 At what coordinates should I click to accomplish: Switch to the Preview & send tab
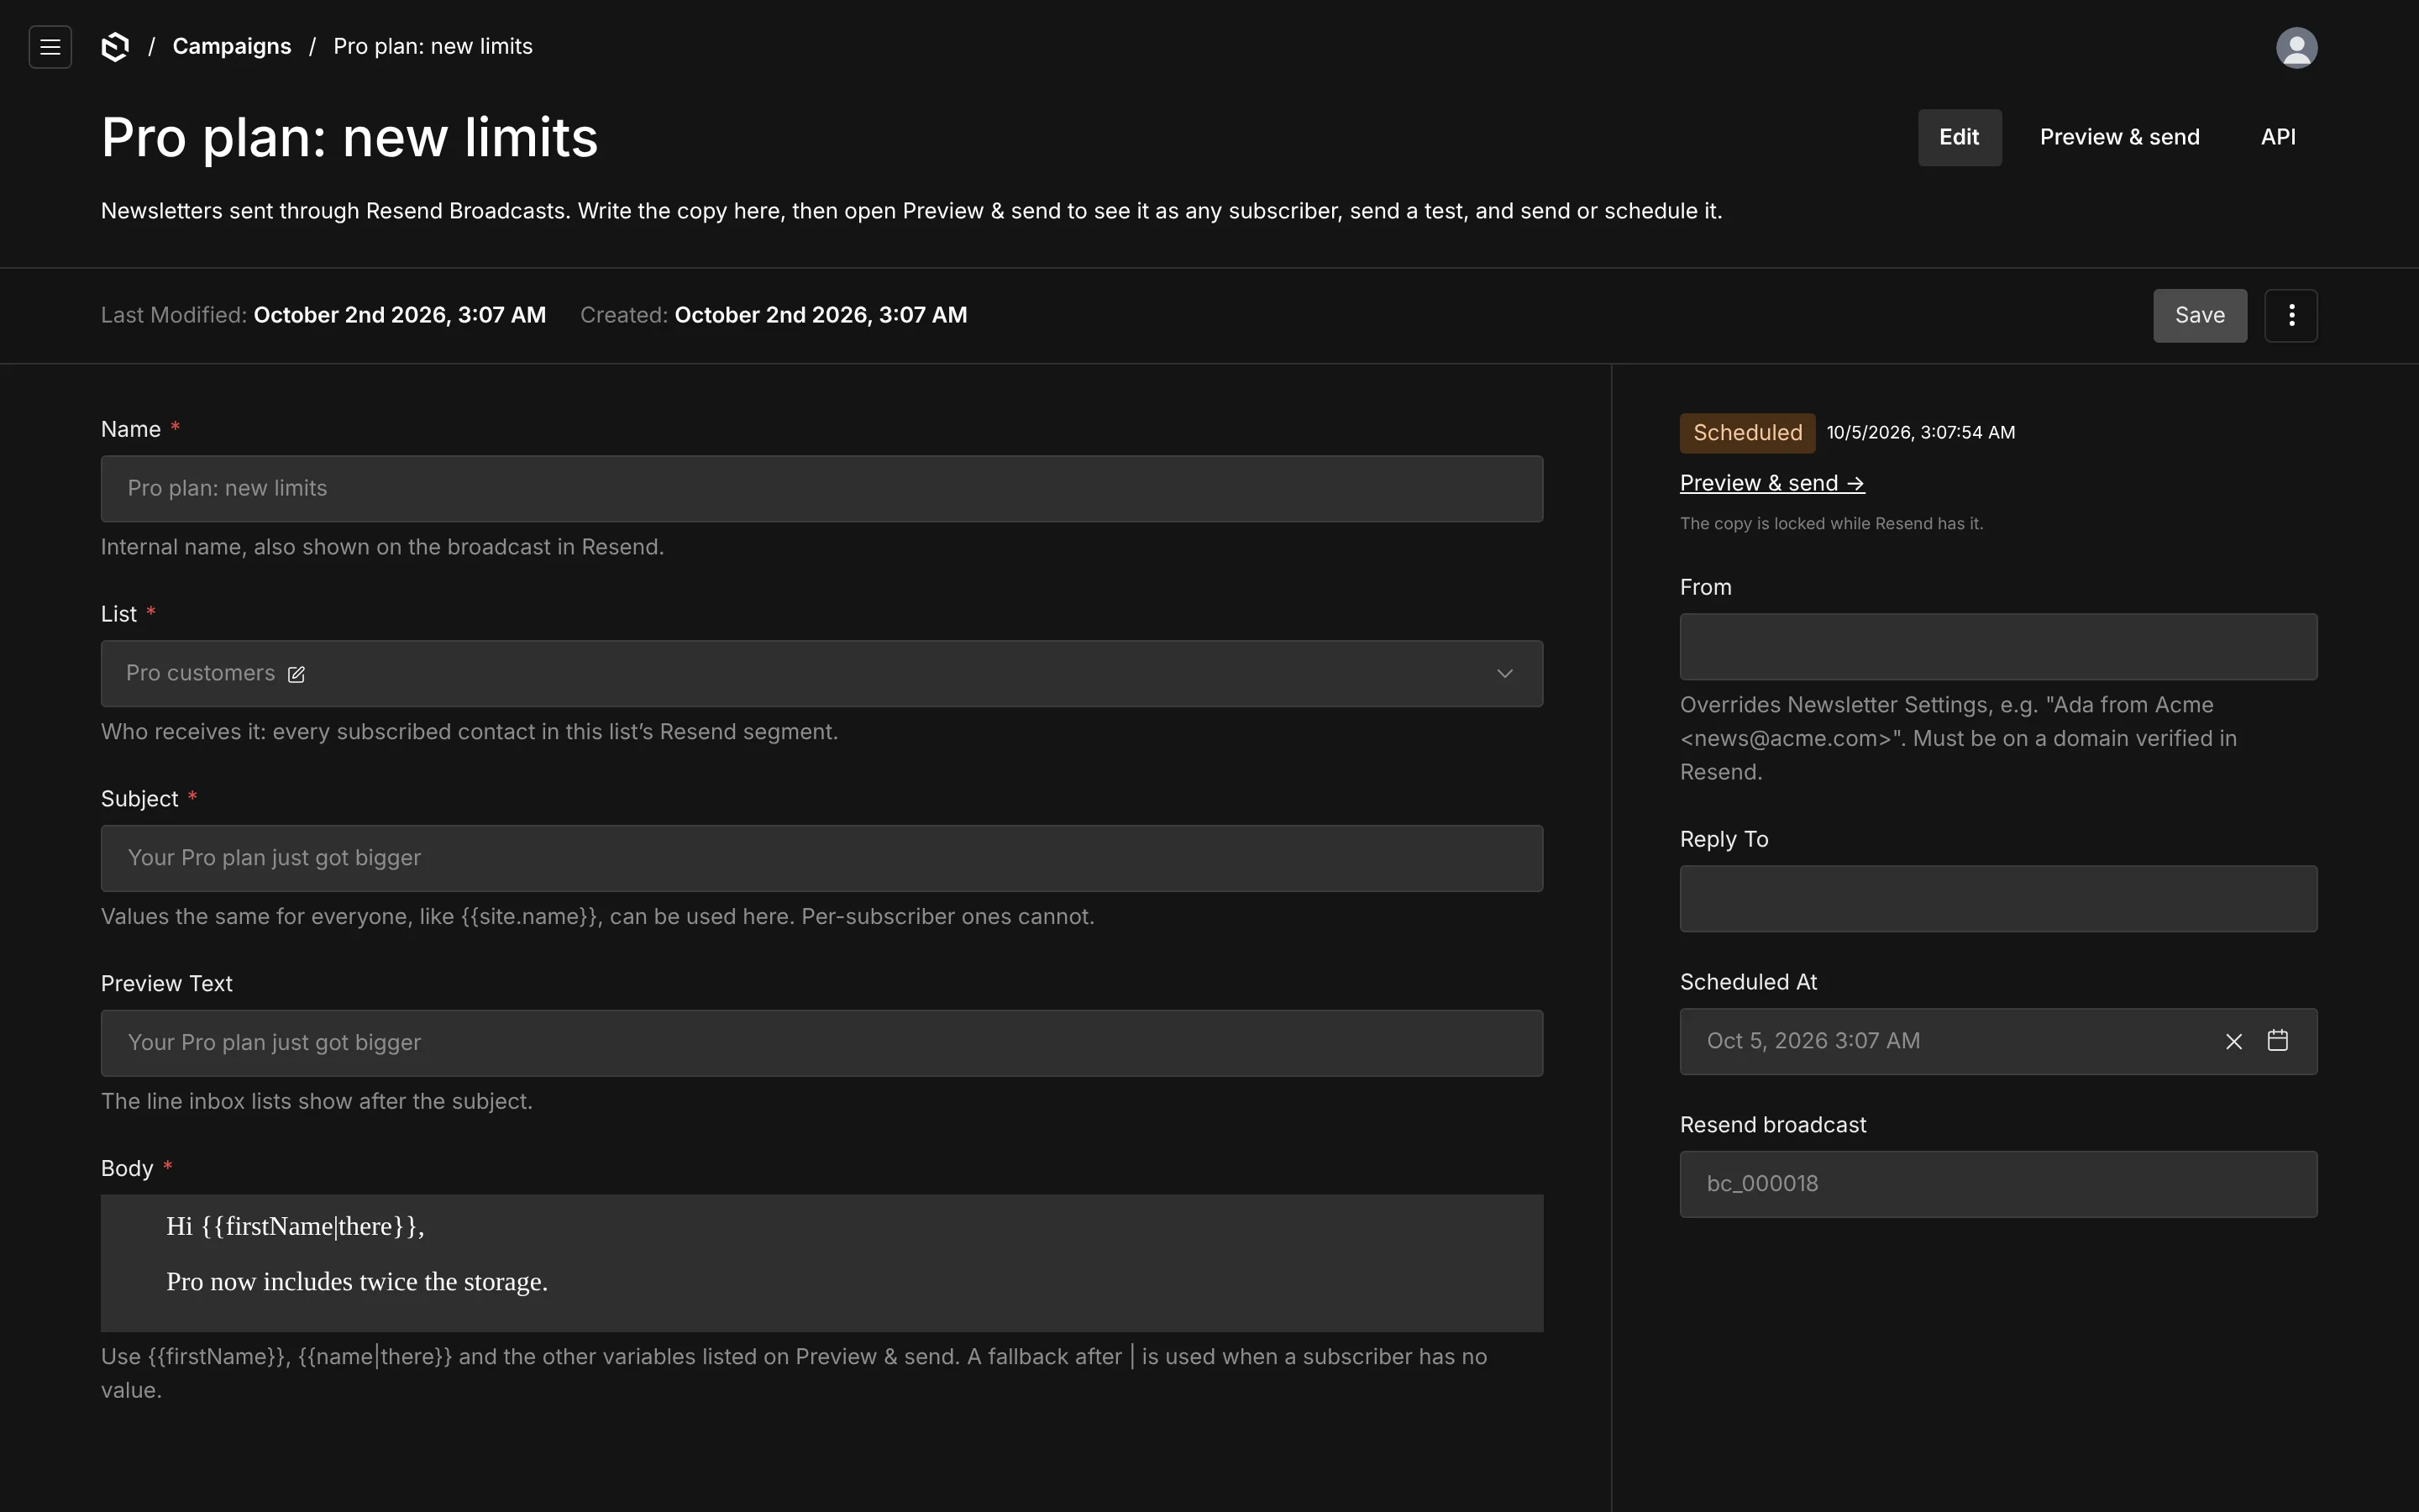[2119, 138]
